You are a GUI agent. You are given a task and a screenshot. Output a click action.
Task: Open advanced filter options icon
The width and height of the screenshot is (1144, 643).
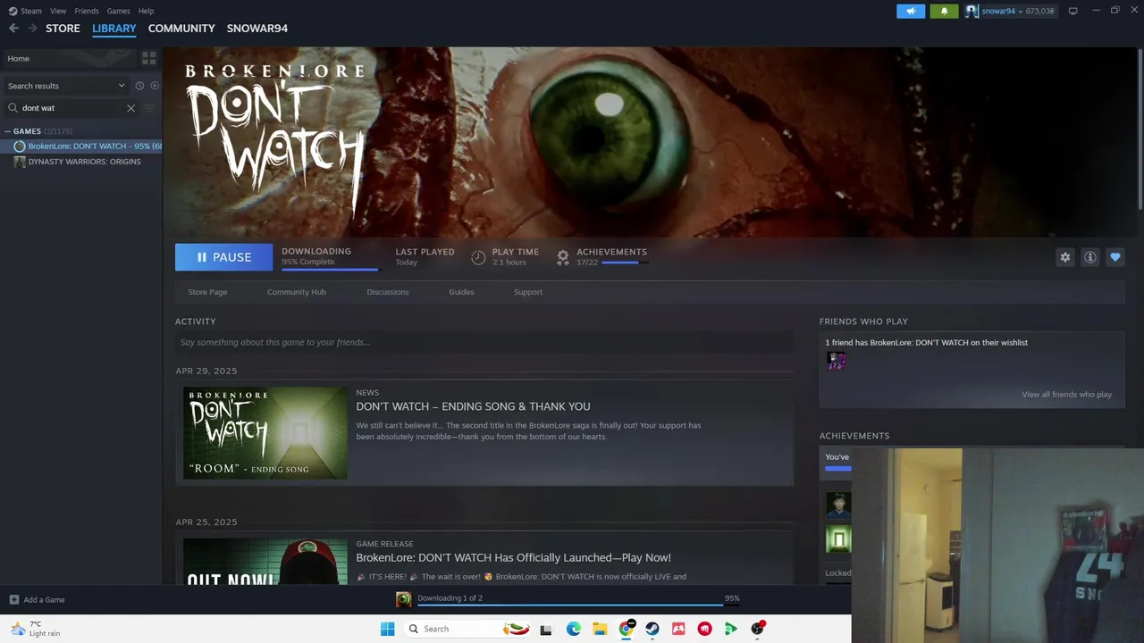[149, 108]
